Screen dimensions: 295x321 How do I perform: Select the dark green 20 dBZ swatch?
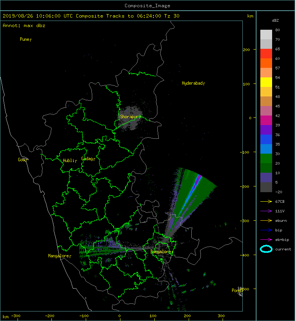[266, 168]
